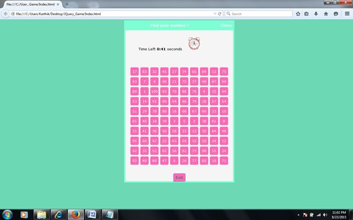This screenshot has width=353, height=220.
Task: Select the Index.html tab
Action: [x=32, y=5]
